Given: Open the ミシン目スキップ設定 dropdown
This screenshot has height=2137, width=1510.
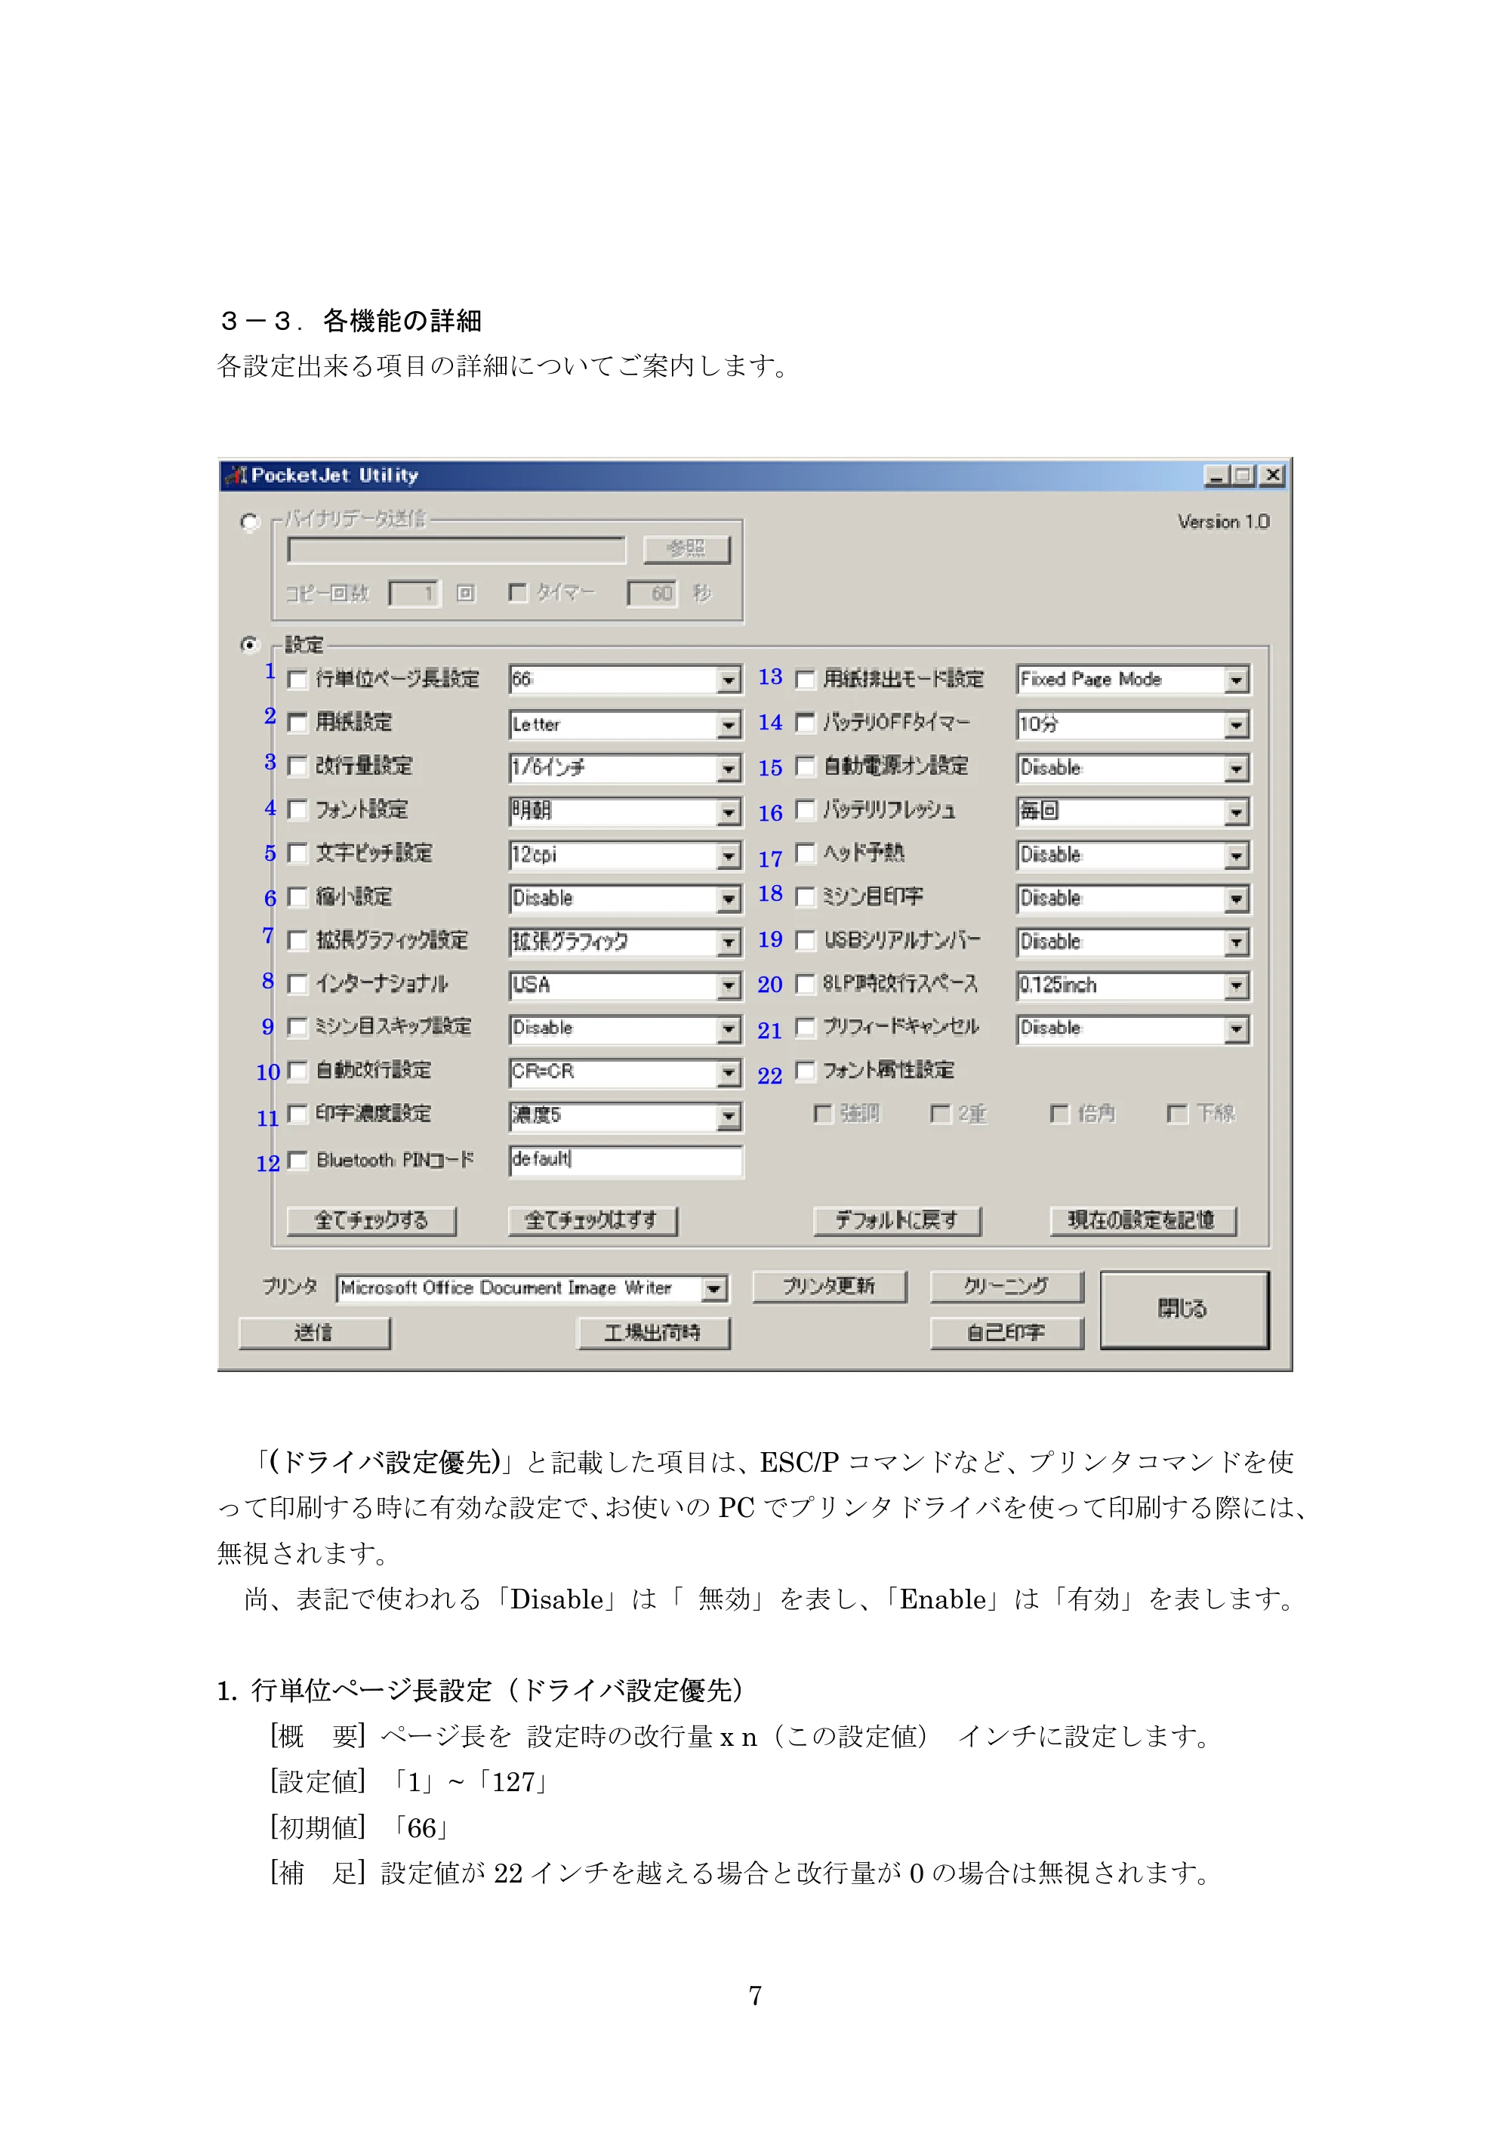Looking at the screenshot, I should point(625,1029).
